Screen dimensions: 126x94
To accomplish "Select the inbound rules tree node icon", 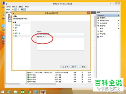I will pos(9,15).
